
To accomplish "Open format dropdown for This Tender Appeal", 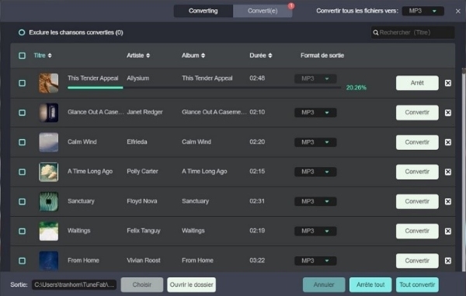I will (x=315, y=78).
